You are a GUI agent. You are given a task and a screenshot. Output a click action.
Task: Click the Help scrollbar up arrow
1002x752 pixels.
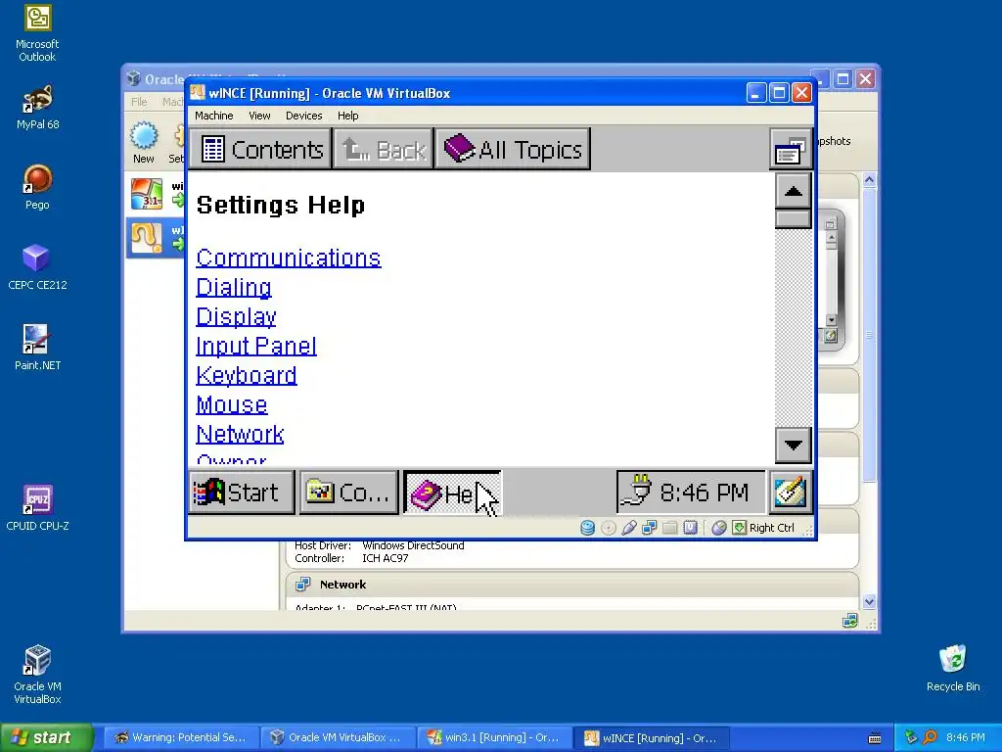[793, 191]
